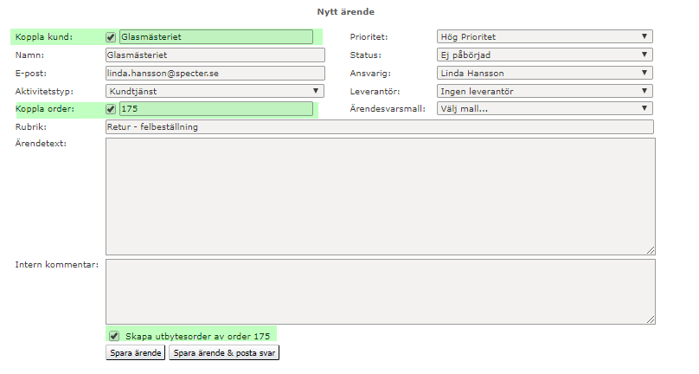Open the Prioritet dropdown
Screen dimensions: 699x374
tap(544, 37)
